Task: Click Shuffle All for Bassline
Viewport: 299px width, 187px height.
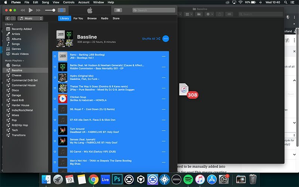Action: click(x=151, y=39)
